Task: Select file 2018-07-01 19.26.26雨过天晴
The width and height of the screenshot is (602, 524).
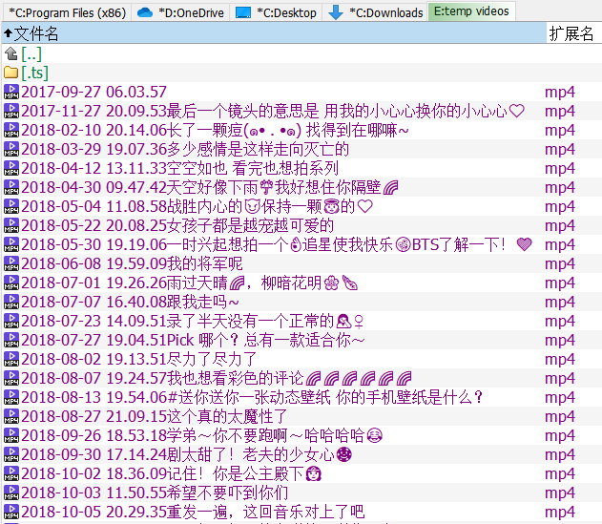Action: point(190,283)
